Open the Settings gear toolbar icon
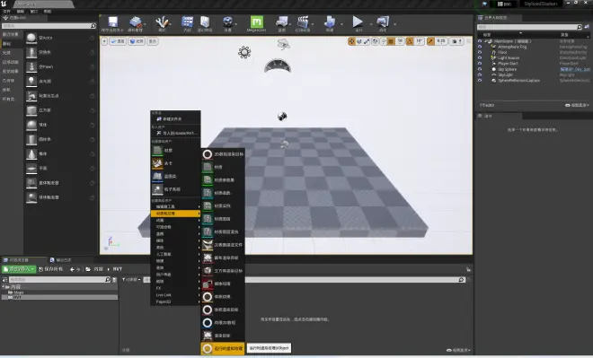 click(227, 22)
